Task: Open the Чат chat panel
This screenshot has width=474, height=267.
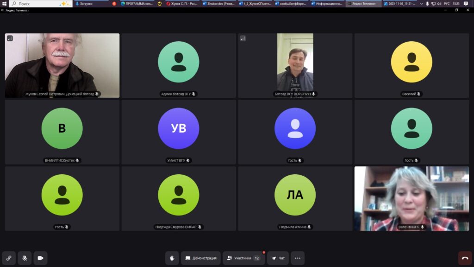Action: coord(278,258)
